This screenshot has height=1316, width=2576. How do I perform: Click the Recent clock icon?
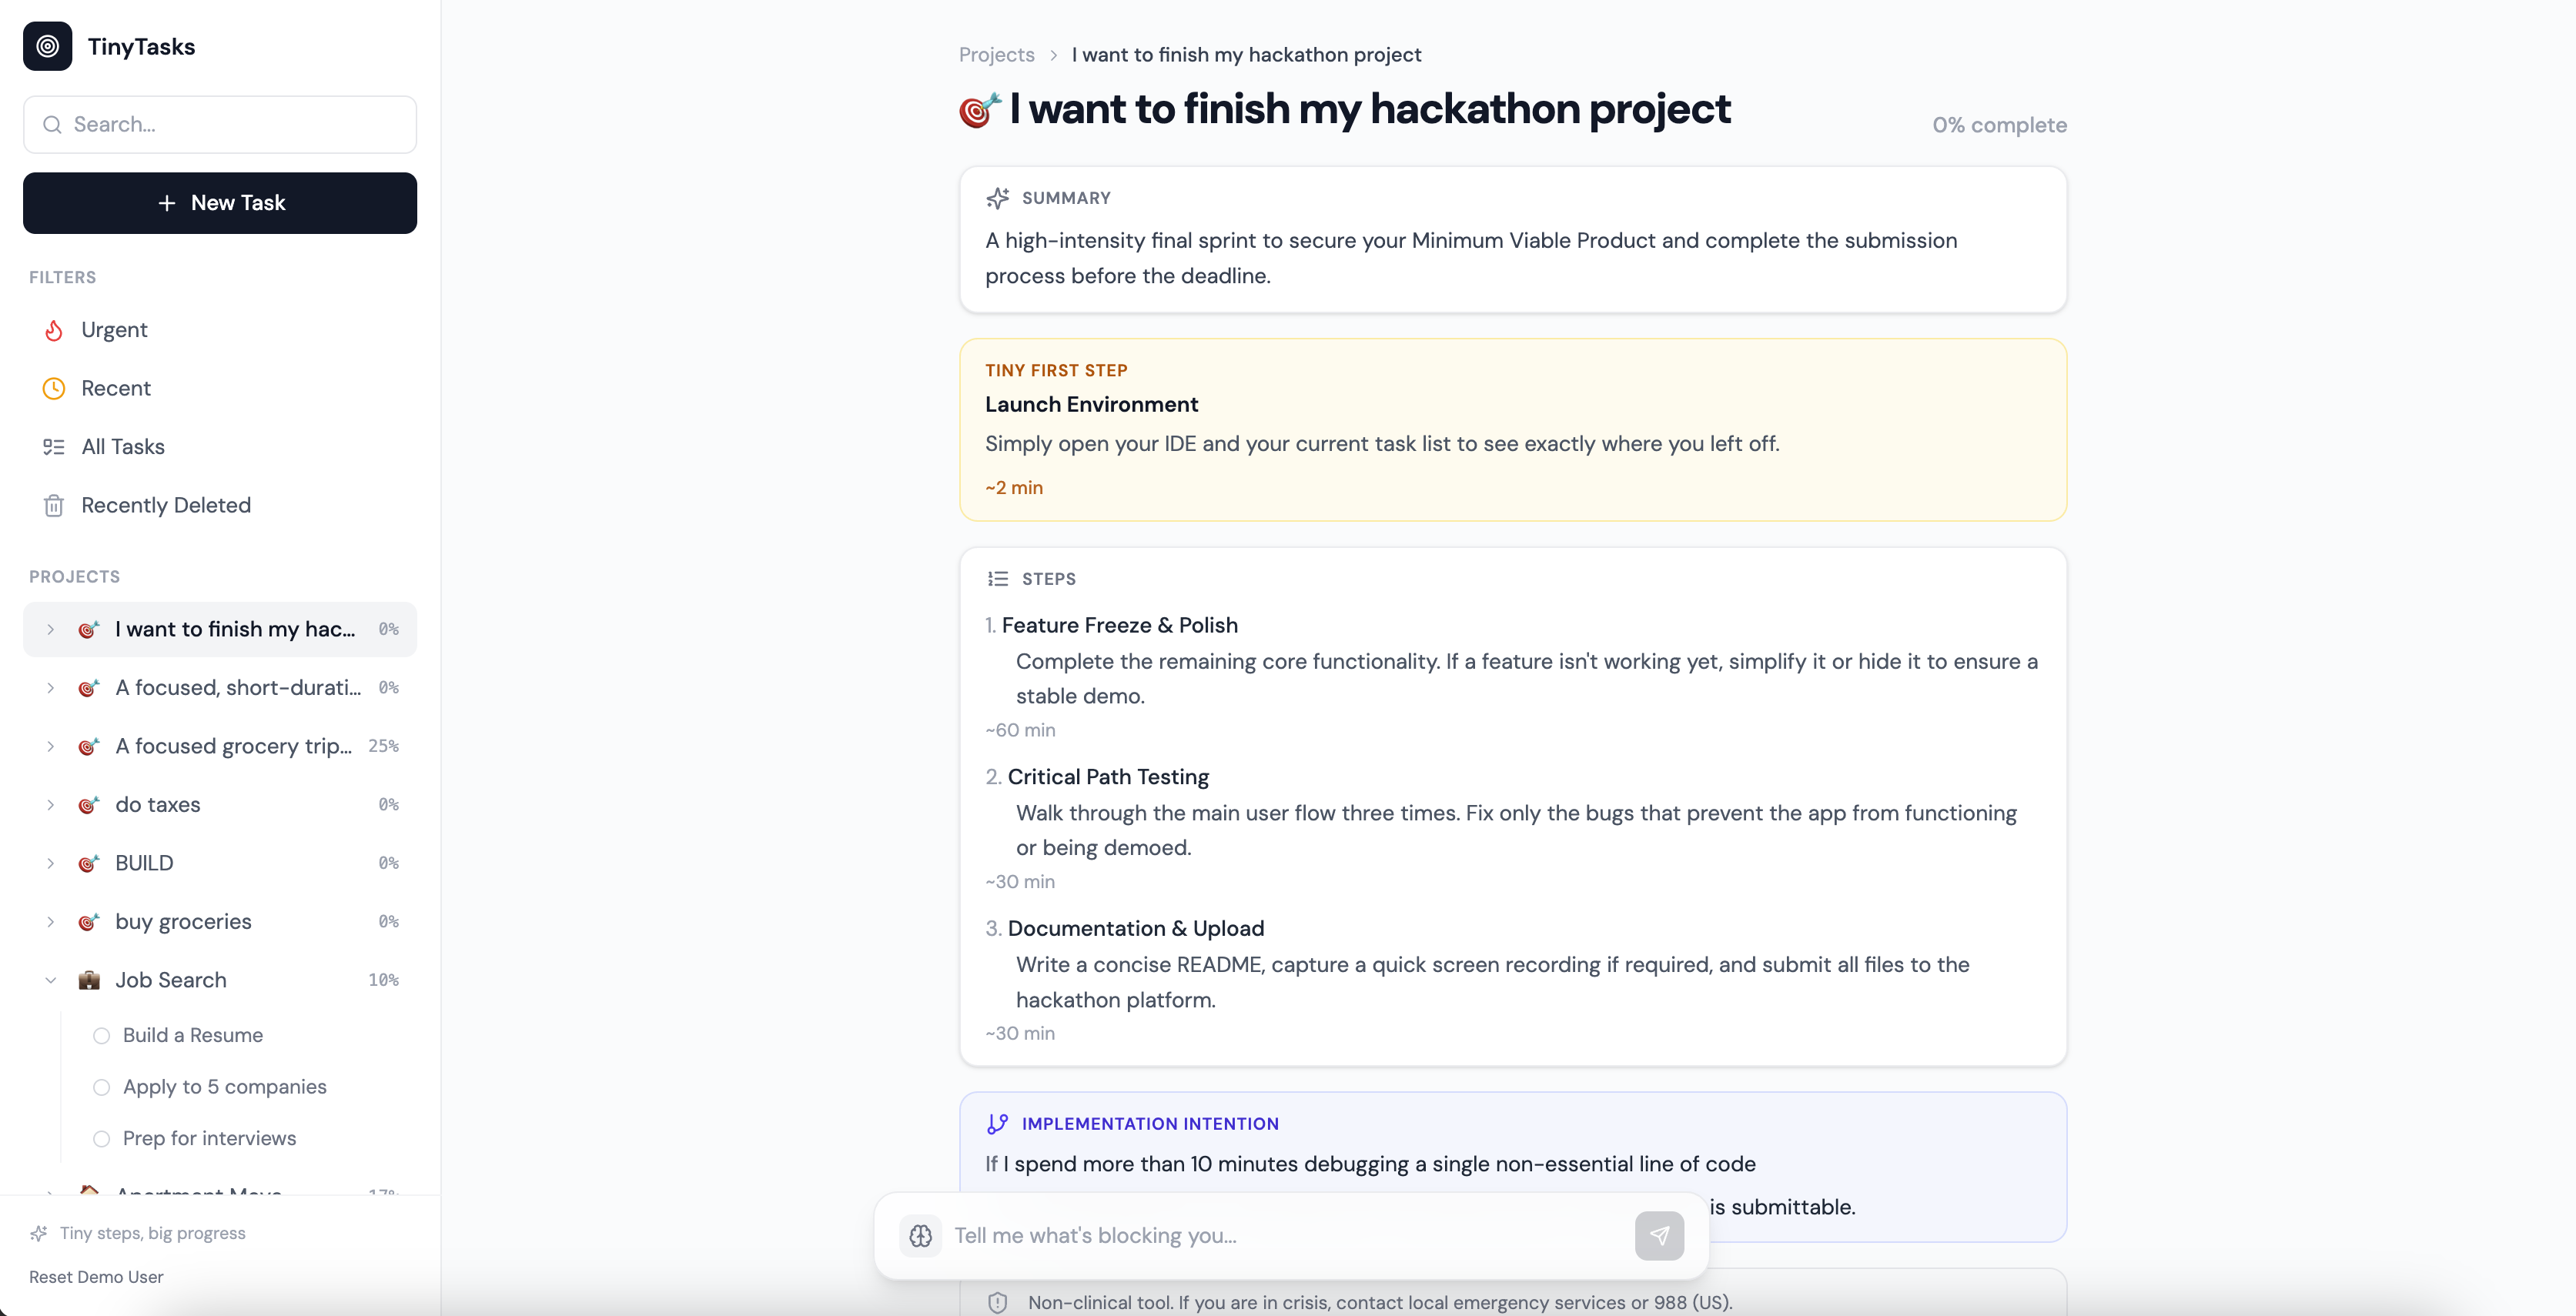pyautogui.click(x=54, y=388)
